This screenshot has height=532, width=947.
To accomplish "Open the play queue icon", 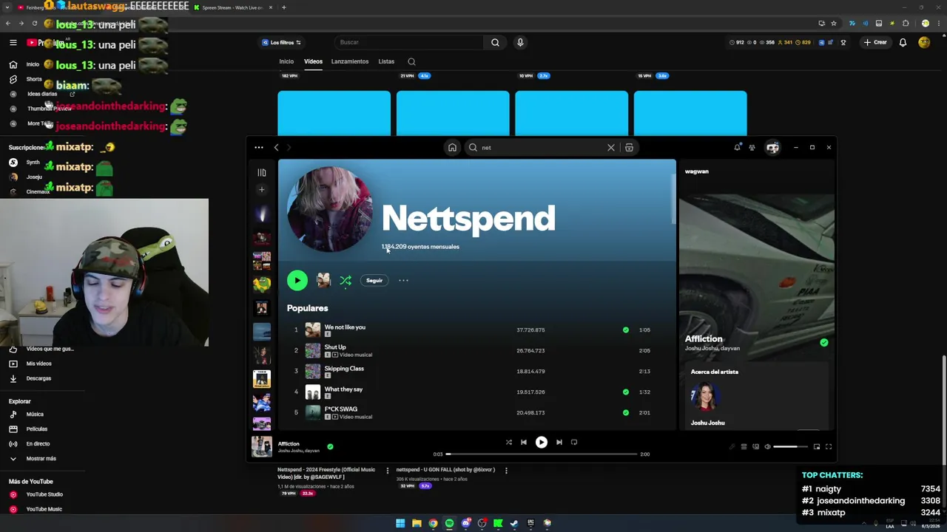I will pyautogui.click(x=744, y=446).
